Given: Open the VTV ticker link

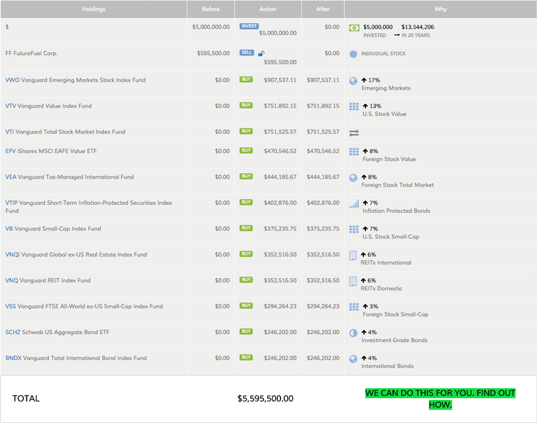Looking at the screenshot, I should [x=11, y=106].
